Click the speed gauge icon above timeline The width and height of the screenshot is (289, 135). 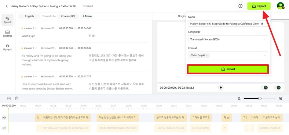click(x=9, y=99)
